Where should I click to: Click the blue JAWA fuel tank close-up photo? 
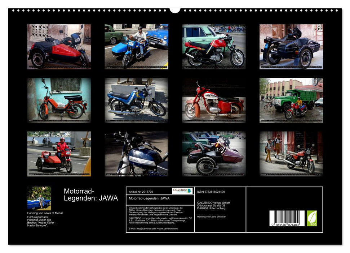click(x=135, y=155)
